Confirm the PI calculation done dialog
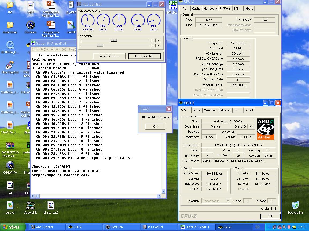Viewport: 309px width, 231px height. [155, 126]
